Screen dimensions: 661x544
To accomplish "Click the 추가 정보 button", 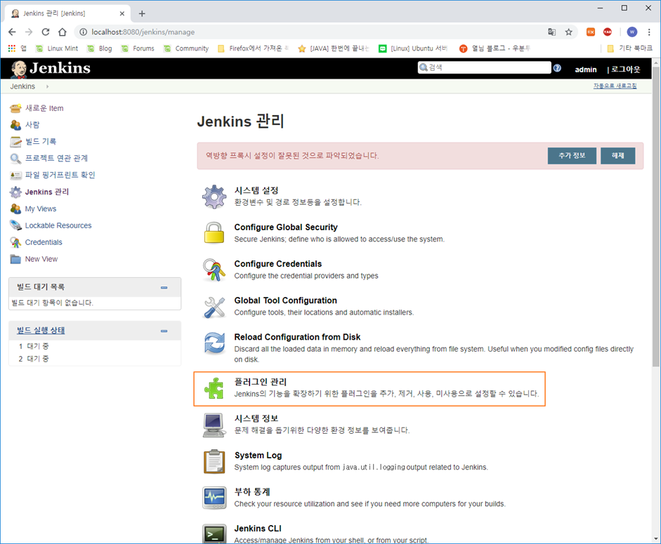I will click(x=572, y=156).
